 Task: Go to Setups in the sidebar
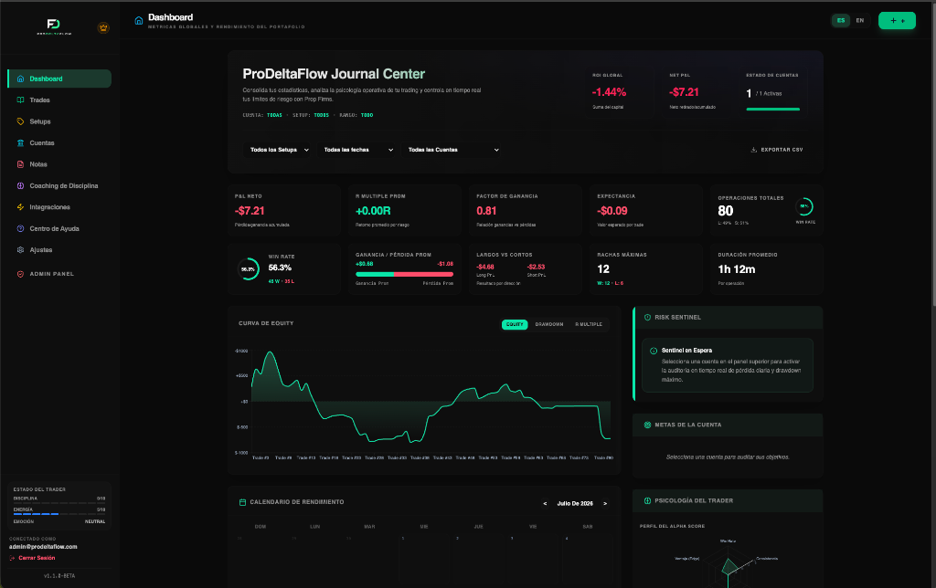pos(59,121)
